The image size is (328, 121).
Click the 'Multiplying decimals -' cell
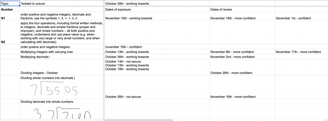pyautogui.click(x=62, y=57)
